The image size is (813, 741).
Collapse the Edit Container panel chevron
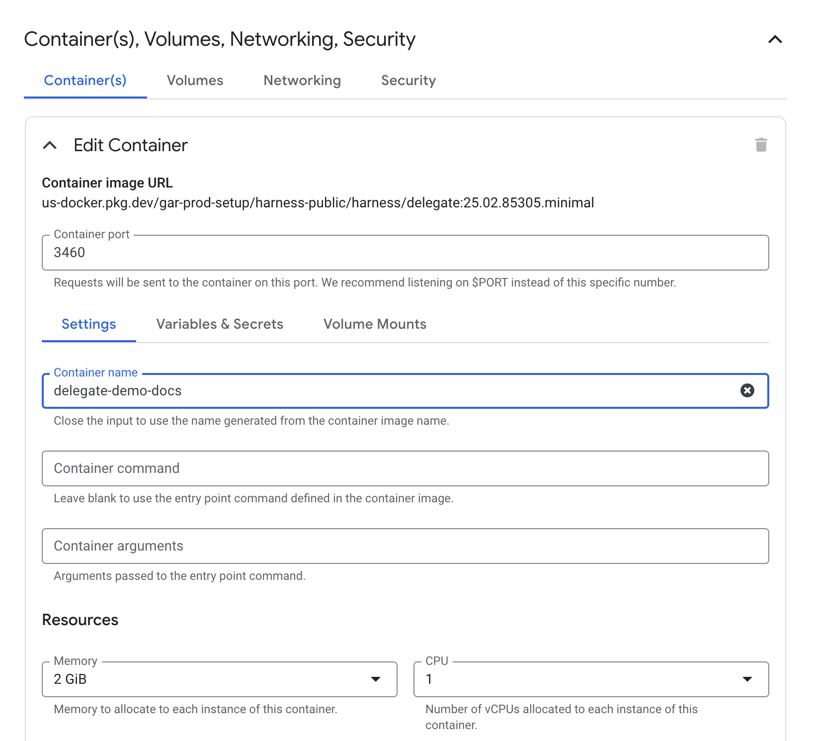click(50, 145)
